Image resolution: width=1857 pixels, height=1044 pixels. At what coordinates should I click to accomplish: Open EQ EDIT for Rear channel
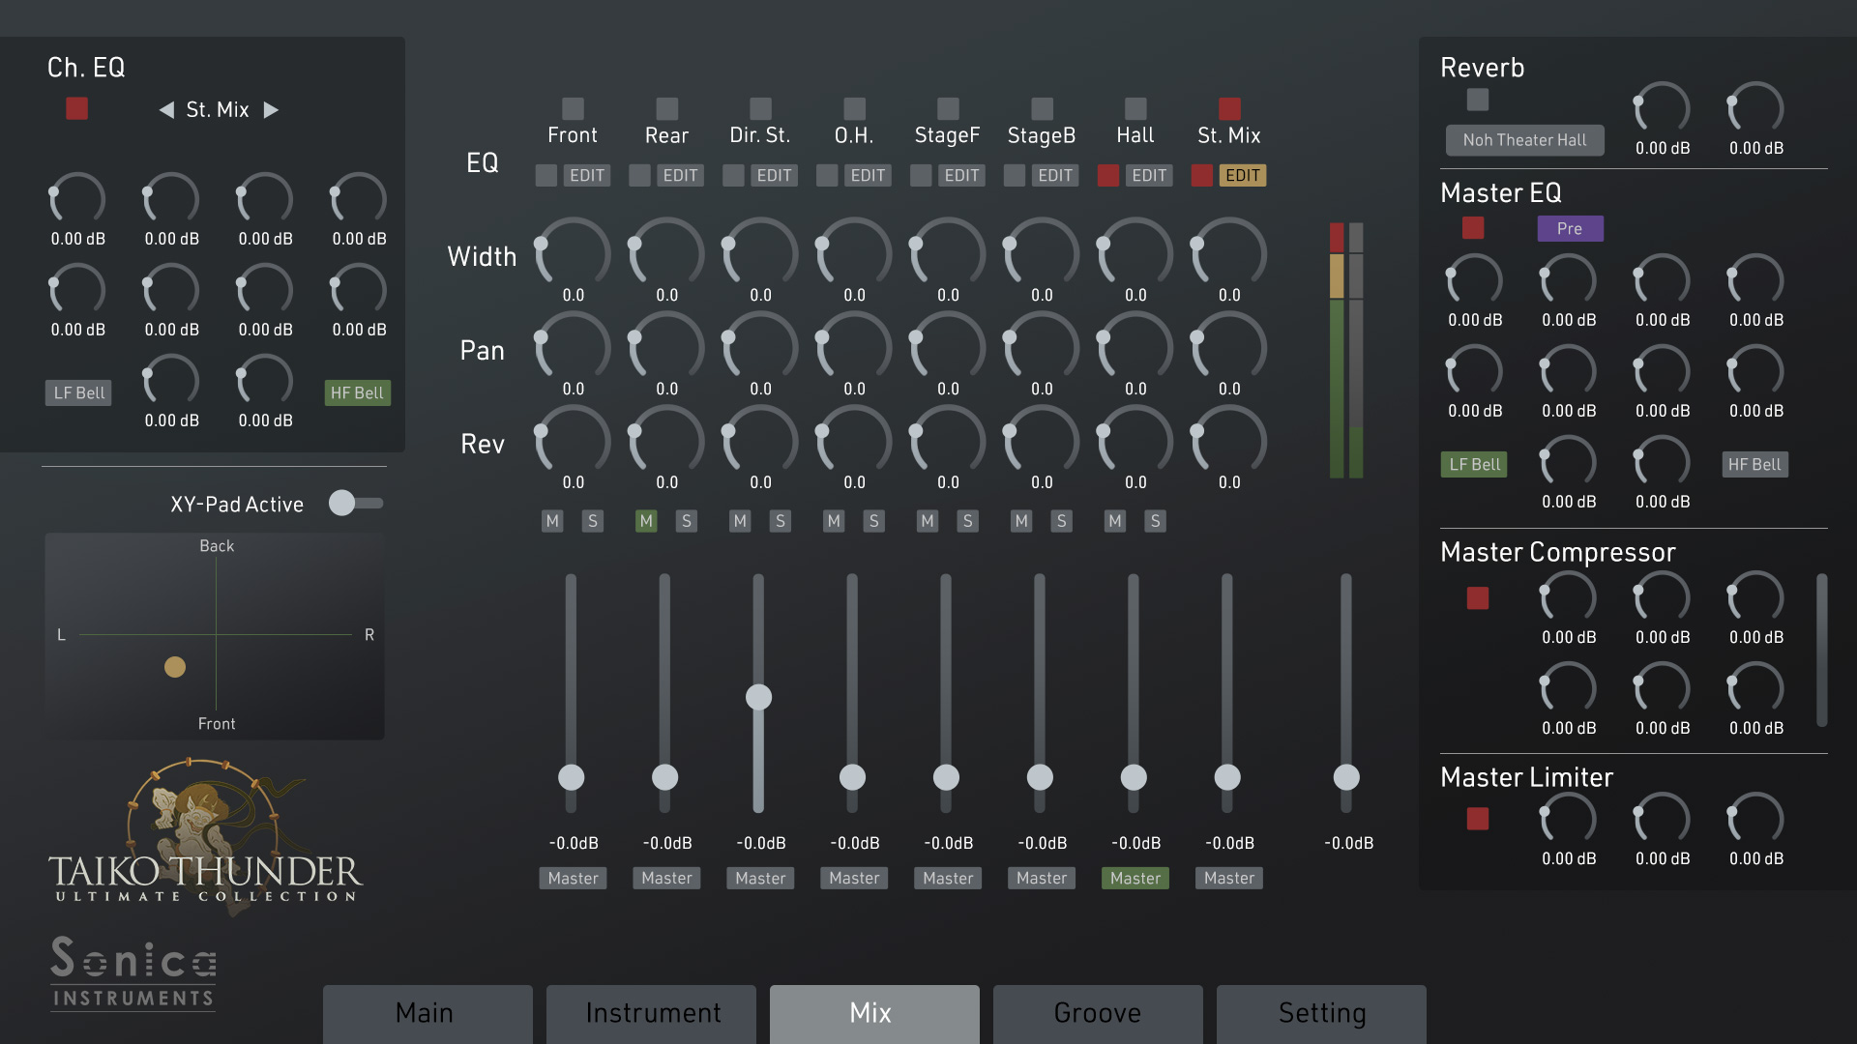(x=680, y=175)
